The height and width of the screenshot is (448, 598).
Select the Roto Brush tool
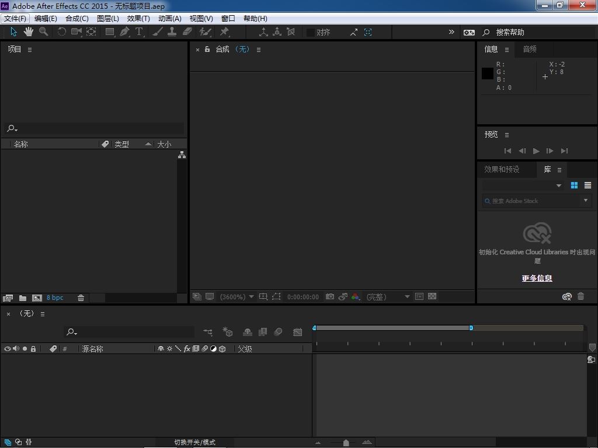pos(205,32)
